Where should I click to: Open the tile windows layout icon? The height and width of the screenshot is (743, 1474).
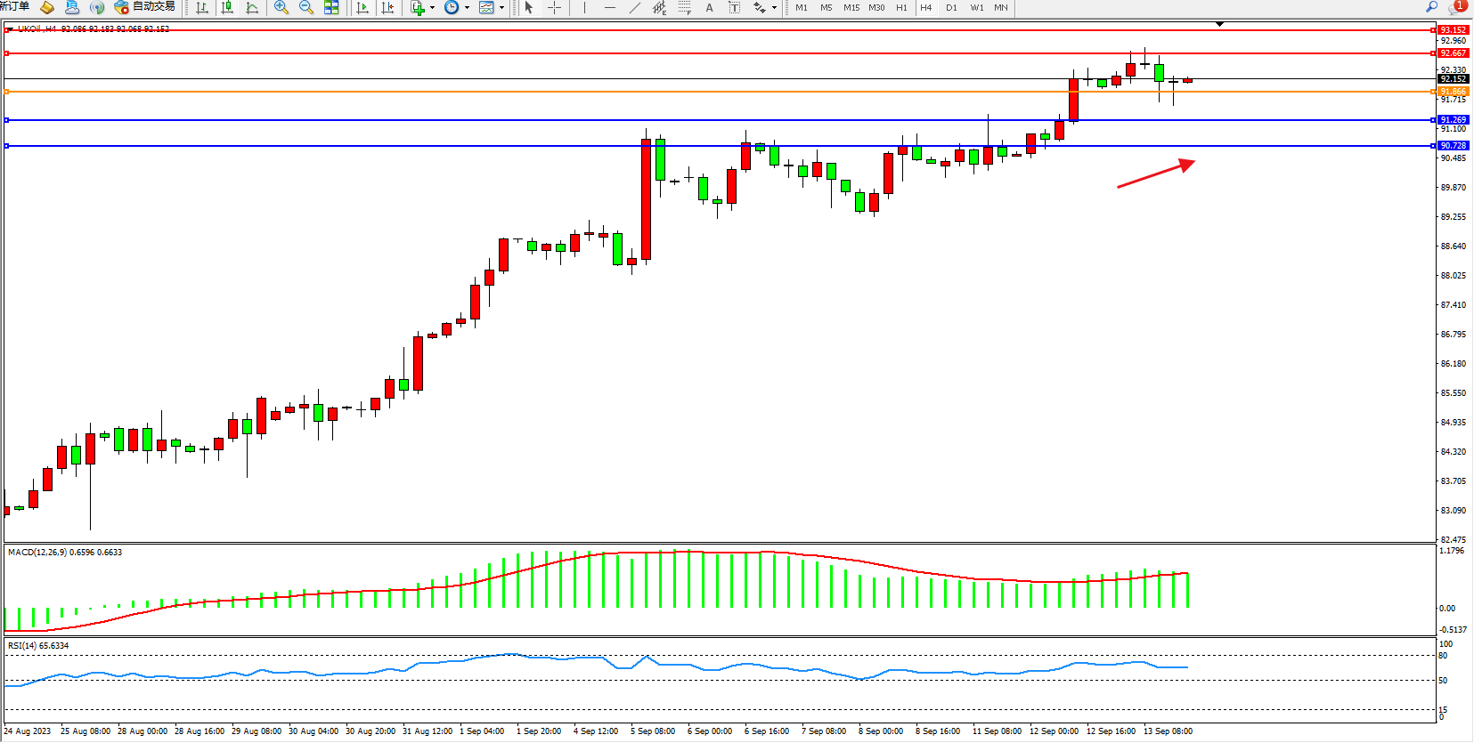331,8
